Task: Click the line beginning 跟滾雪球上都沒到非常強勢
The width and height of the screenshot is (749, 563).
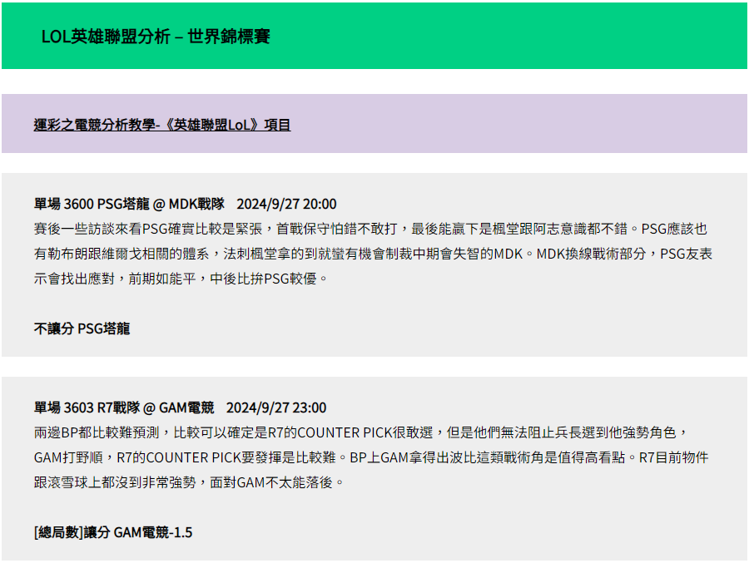Action: [x=189, y=482]
